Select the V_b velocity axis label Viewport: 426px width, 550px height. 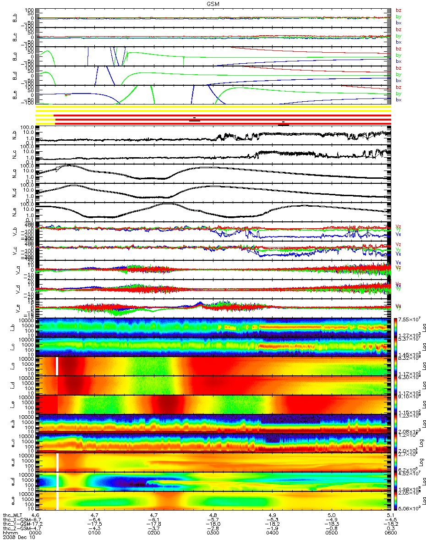[x=15, y=232]
